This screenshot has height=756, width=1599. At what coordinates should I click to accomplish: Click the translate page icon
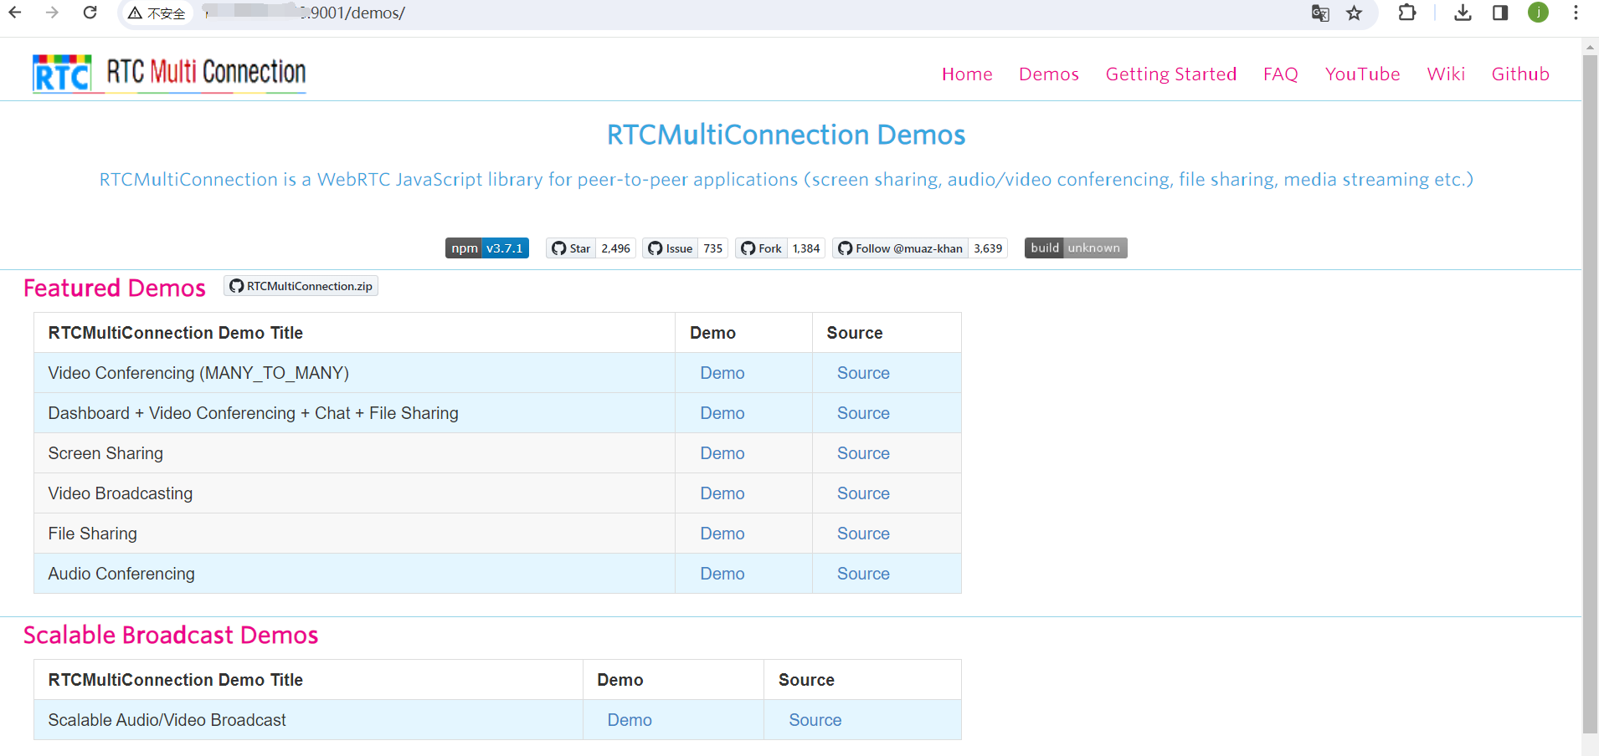1320,13
